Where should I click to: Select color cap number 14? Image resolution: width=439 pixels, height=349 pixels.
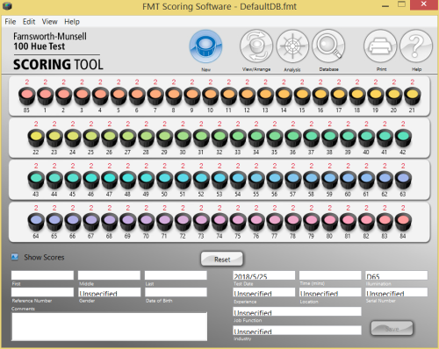point(284,96)
